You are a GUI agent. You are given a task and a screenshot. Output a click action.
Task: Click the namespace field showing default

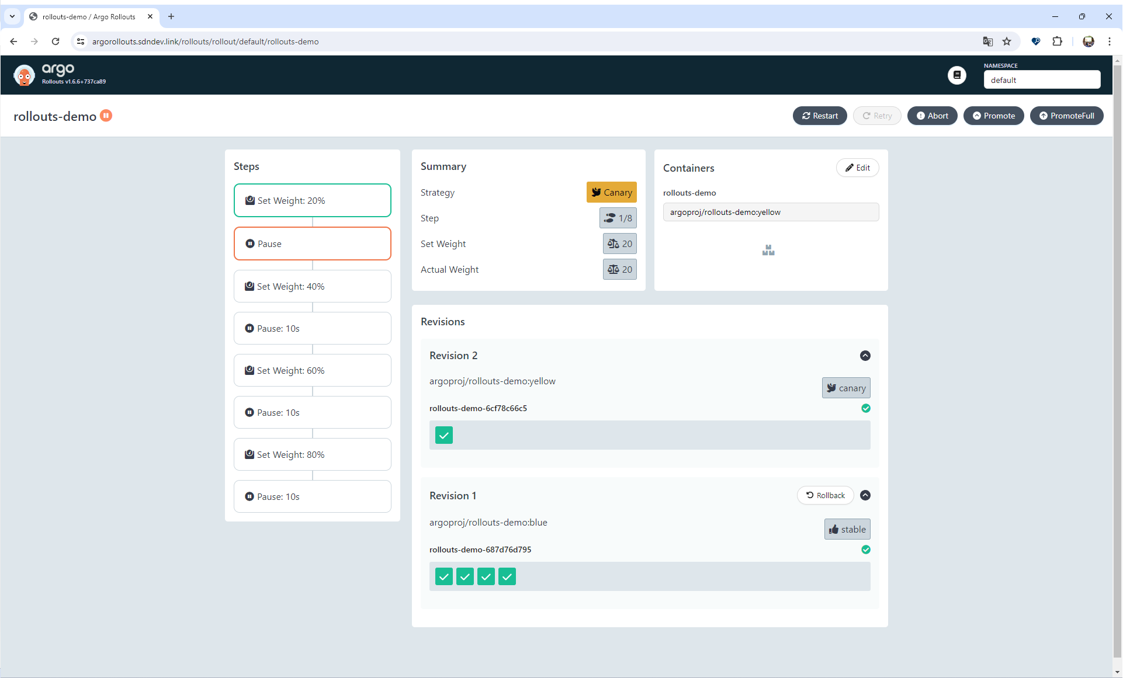pyautogui.click(x=1041, y=80)
